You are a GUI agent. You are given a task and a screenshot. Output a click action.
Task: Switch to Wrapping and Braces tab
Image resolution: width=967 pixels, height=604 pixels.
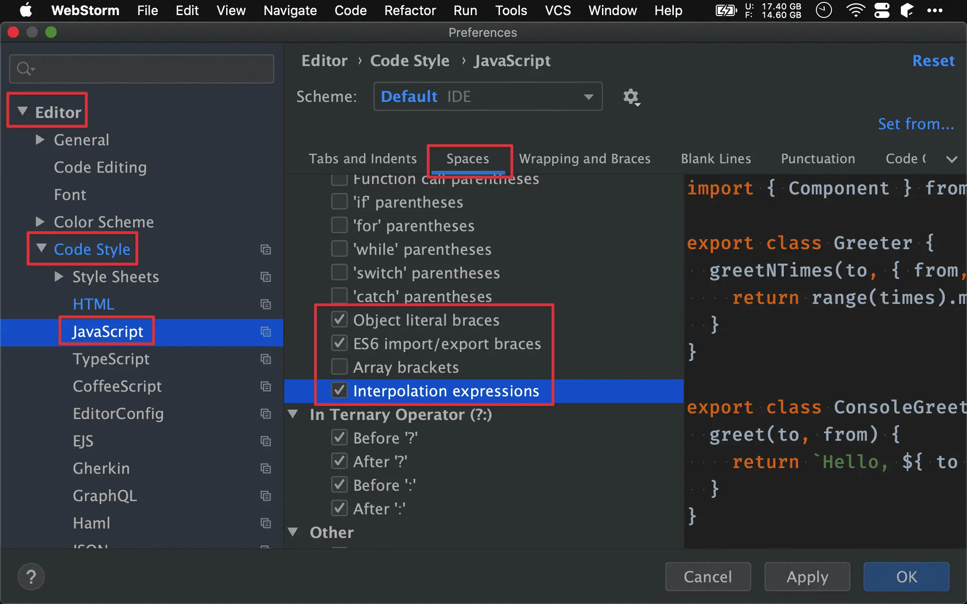tap(585, 159)
